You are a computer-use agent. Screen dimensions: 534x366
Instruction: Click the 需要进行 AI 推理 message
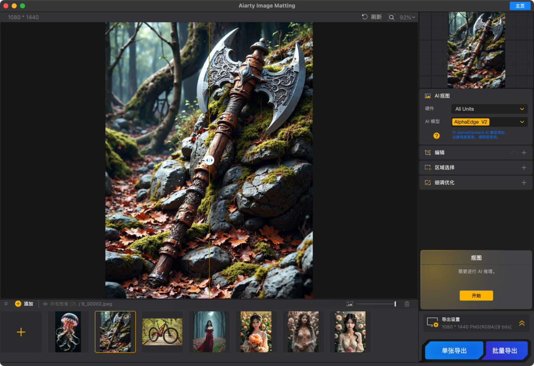(477, 271)
